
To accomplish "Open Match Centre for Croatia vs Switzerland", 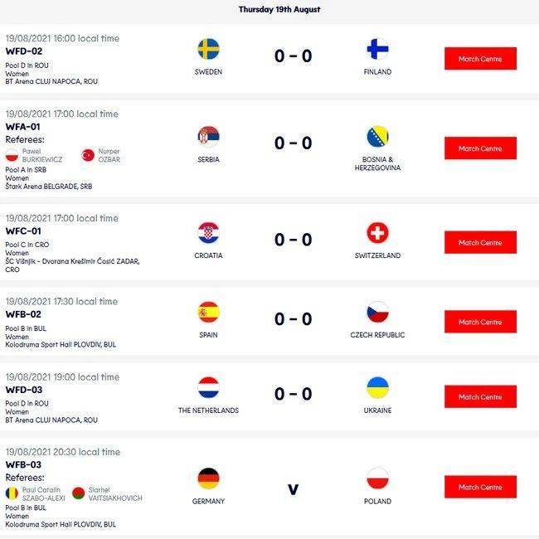I will click(x=480, y=242).
